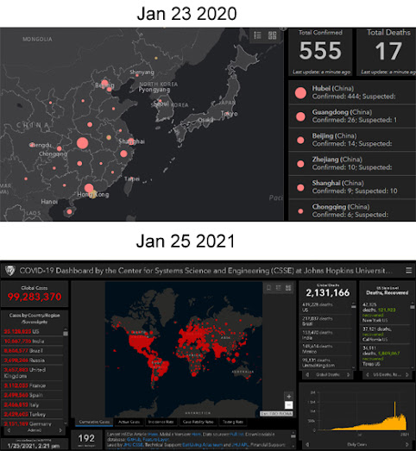Select the Italy row in cases by country
The width and height of the screenshot is (416, 451).
33,404
